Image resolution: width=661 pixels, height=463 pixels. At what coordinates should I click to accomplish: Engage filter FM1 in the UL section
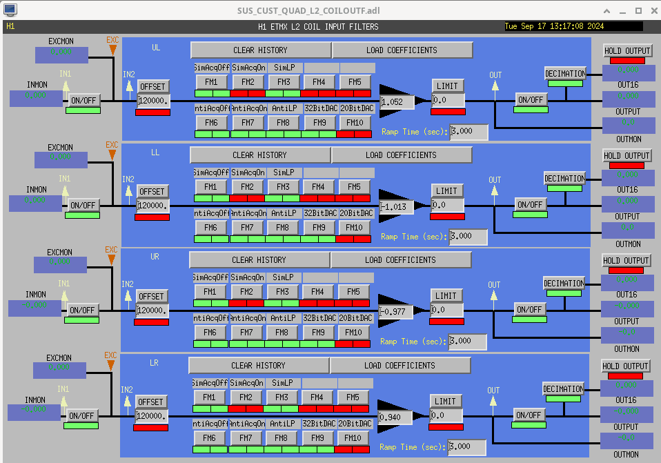pos(212,82)
